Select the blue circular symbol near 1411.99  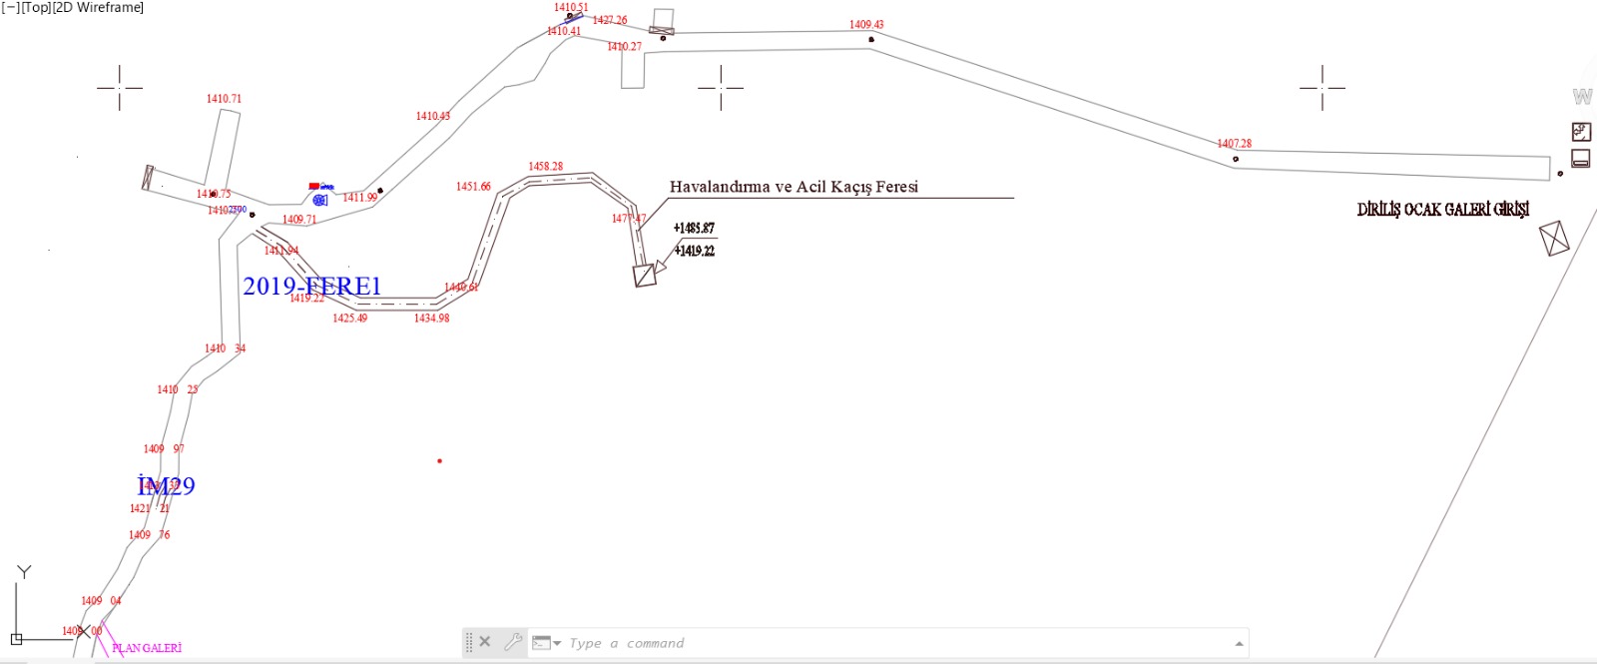(x=319, y=200)
